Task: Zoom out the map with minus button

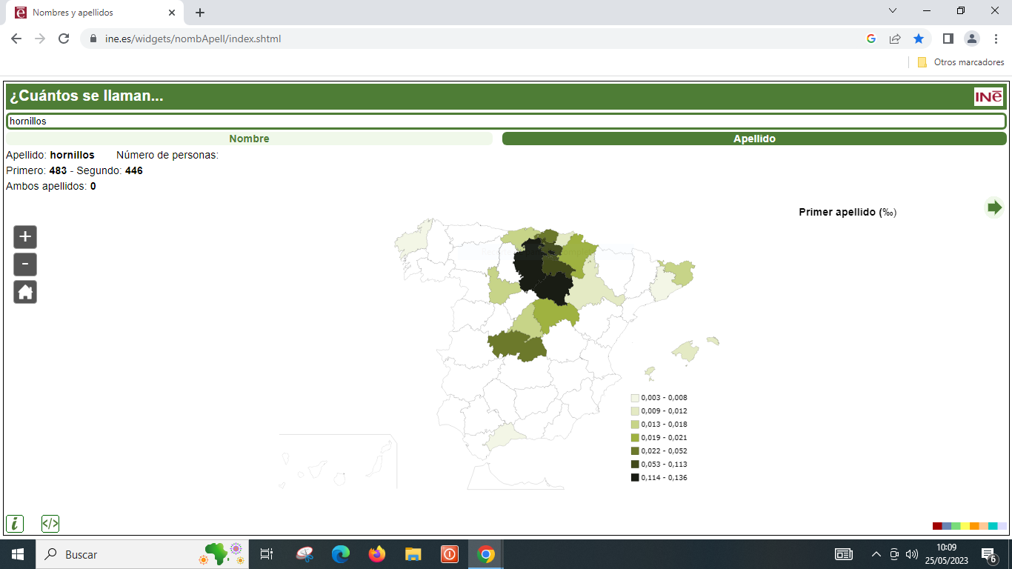Action: [25, 264]
